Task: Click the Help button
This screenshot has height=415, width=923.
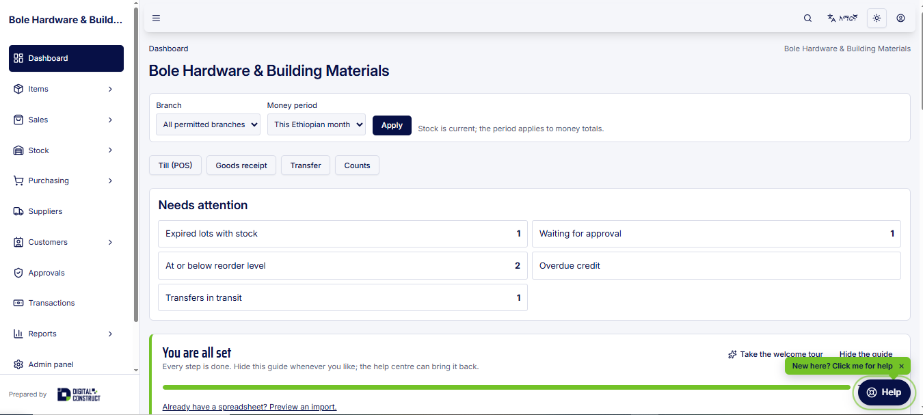Action: click(884, 392)
